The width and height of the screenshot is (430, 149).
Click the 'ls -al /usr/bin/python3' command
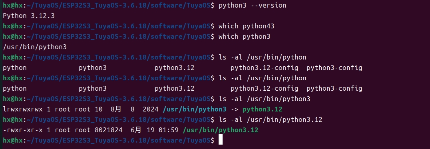(265, 99)
